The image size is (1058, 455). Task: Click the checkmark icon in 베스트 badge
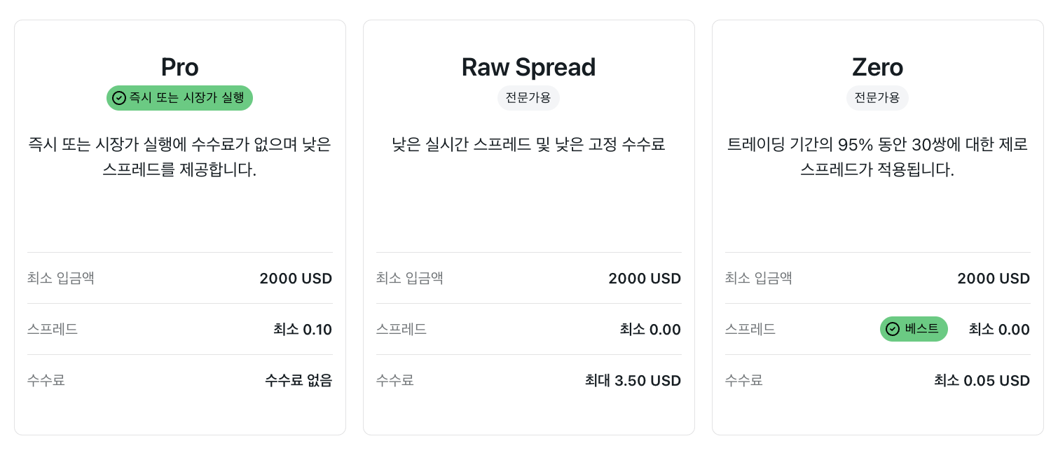click(893, 329)
